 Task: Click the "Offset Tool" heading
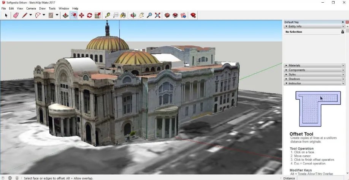pyautogui.click(x=301, y=134)
